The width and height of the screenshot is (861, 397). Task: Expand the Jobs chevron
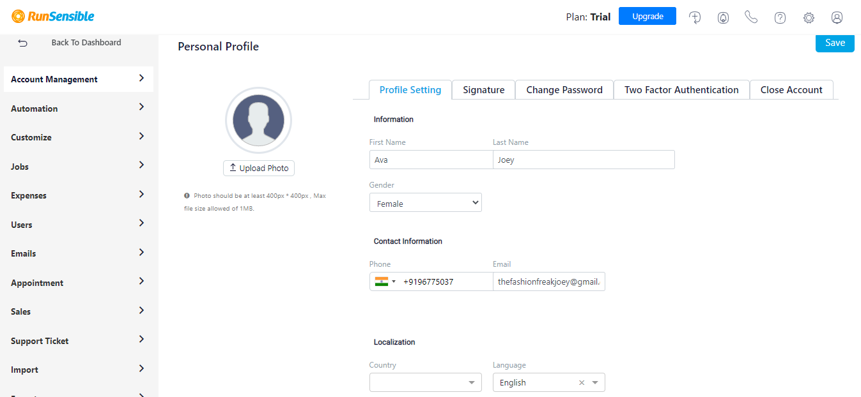pos(141,165)
